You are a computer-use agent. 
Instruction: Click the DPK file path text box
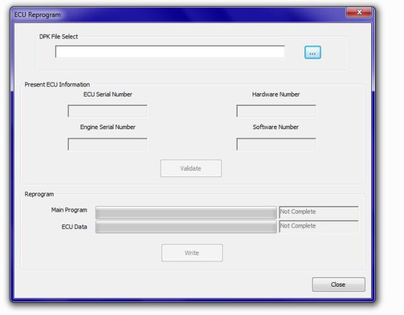[170, 52]
